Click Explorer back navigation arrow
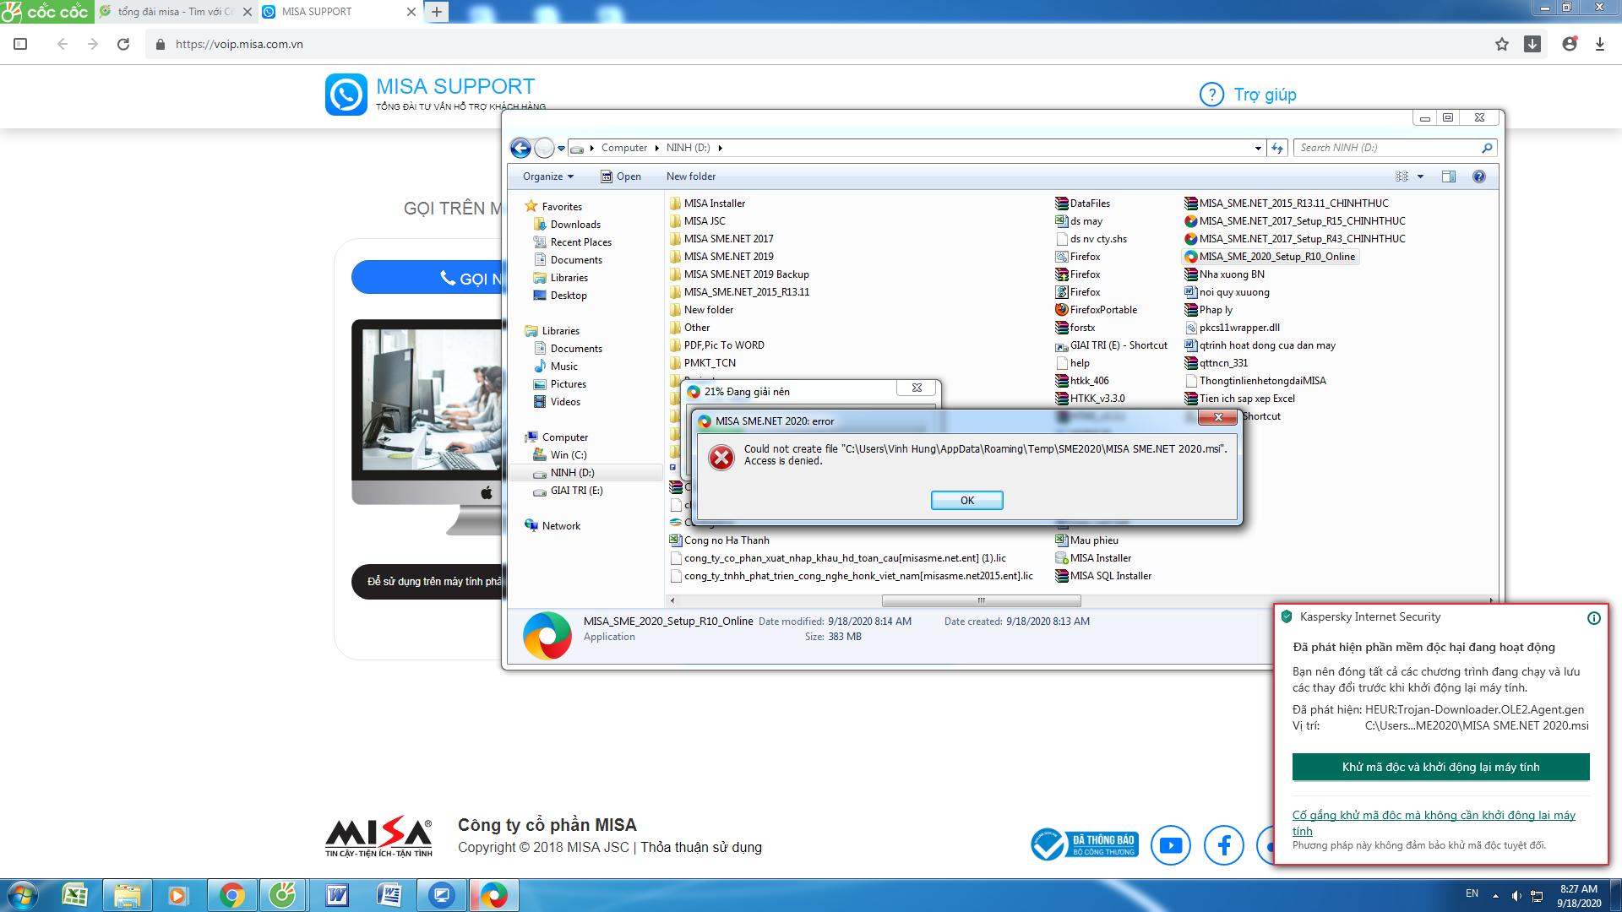Viewport: 1622px width, 912px height. [x=521, y=149]
